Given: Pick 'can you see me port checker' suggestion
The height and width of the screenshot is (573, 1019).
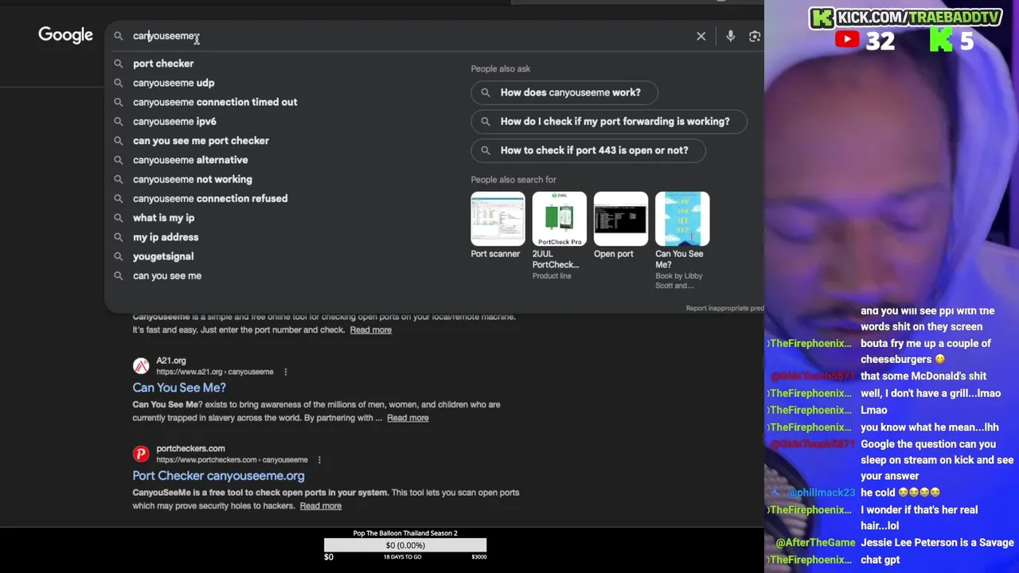Looking at the screenshot, I should [x=201, y=141].
